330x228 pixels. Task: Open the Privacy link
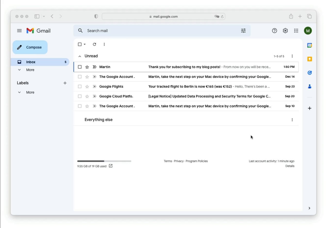point(179,161)
